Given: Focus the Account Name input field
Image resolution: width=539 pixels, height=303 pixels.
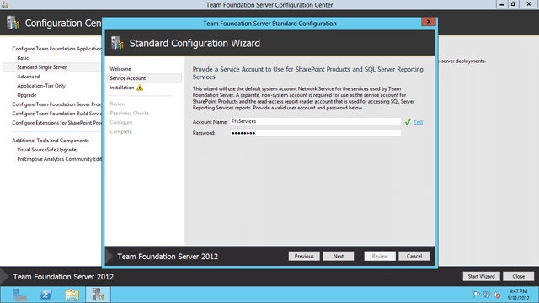Looking at the screenshot, I should 316,121.
